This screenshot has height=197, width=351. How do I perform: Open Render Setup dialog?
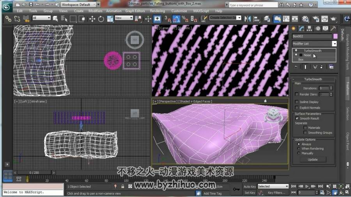[x=316, y=19]
